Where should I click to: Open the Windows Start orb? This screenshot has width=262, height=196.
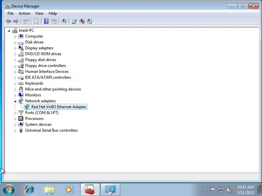9,190
